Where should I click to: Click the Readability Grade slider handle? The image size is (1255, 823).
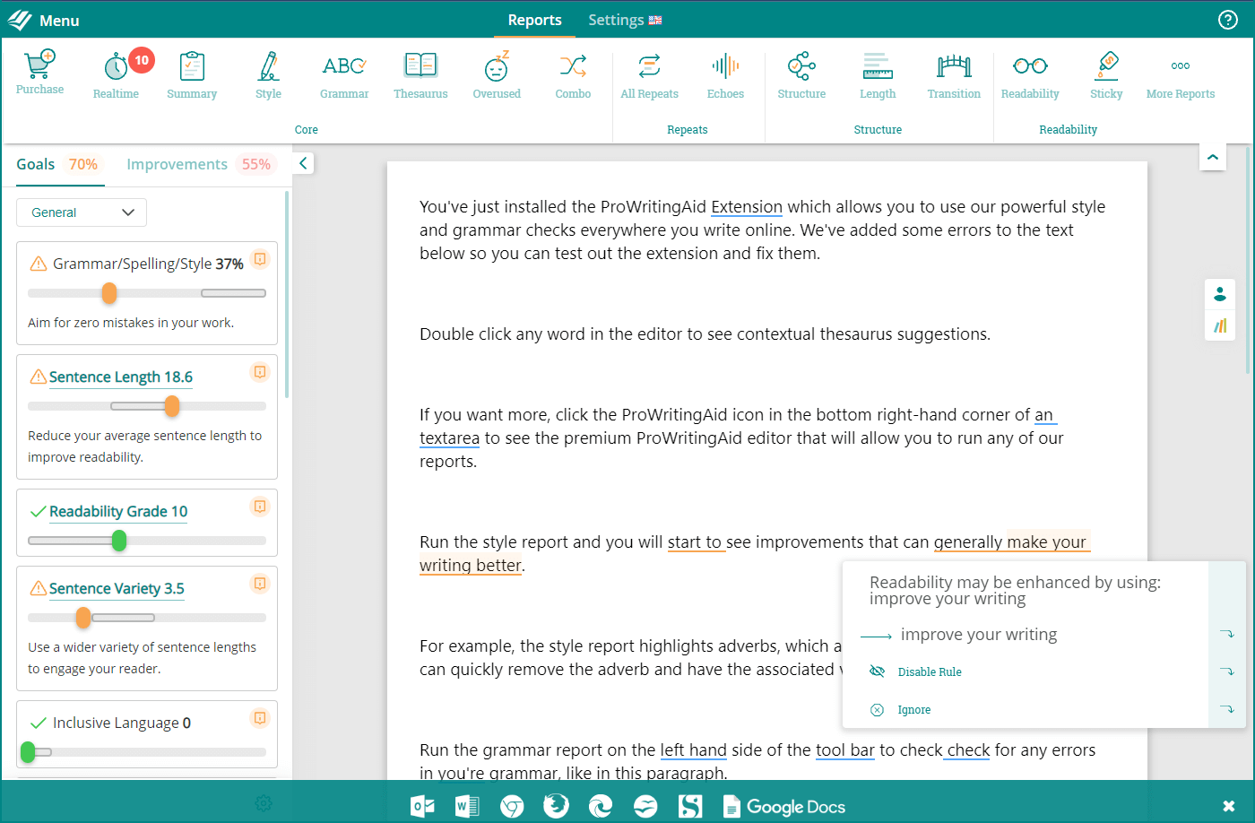(x=119, y=541)
